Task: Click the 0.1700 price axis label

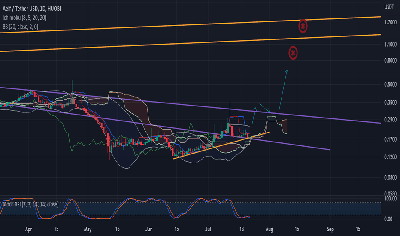Action: pos(390,139)
